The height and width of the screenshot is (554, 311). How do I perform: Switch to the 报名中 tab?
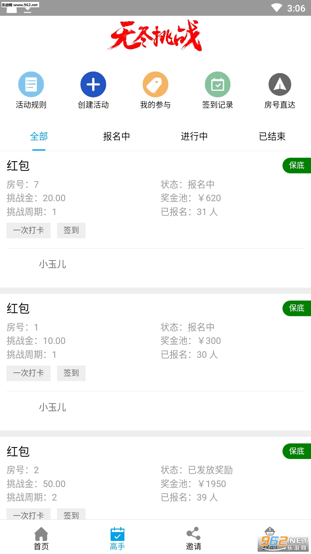point(117,136)
